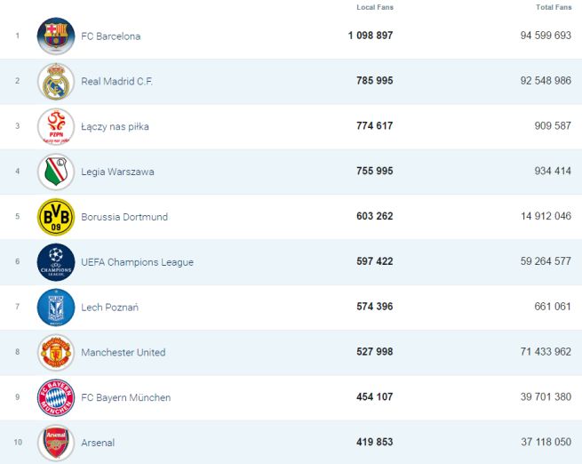
Task: Open the Manchester United name link
Action: click(123, 353)
